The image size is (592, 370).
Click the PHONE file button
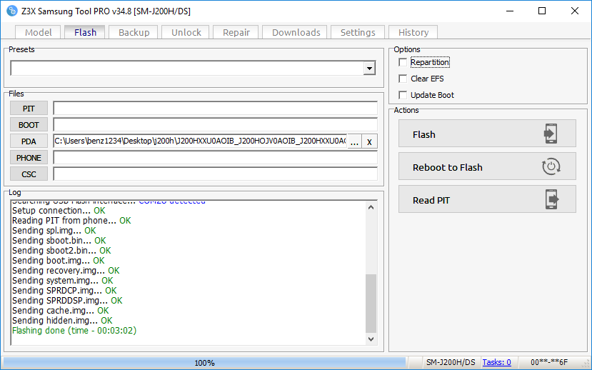pyautogui.click(x=29, y=157)
